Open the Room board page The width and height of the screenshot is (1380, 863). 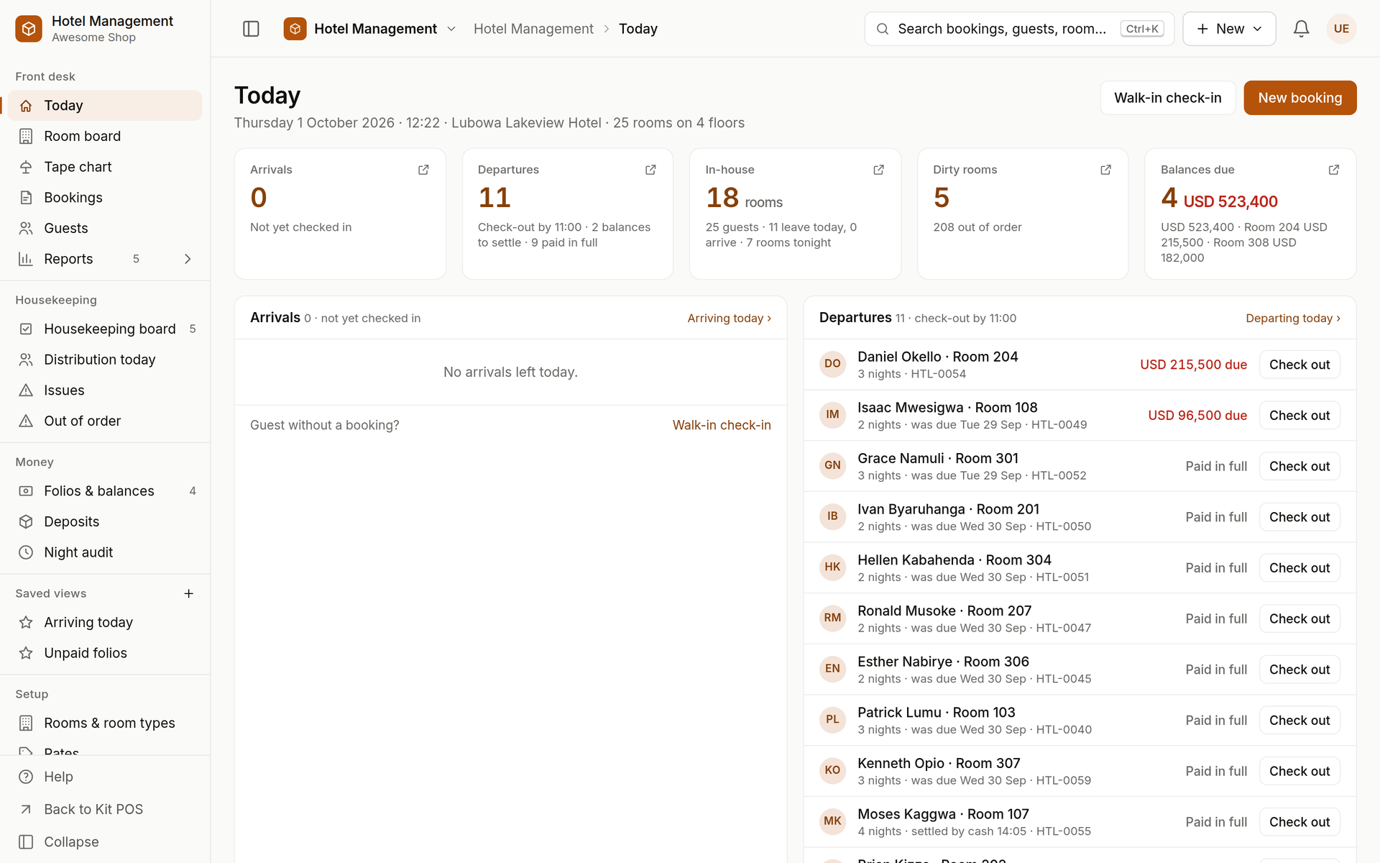tap(105, 136)
